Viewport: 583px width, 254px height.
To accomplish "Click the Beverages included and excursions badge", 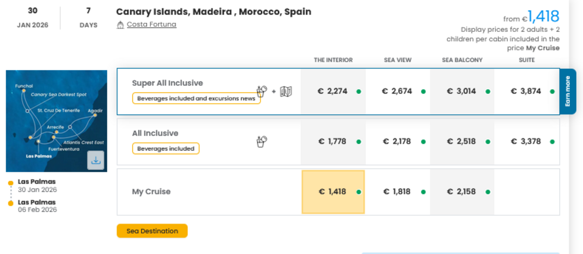I will click(x=196, y=98).
